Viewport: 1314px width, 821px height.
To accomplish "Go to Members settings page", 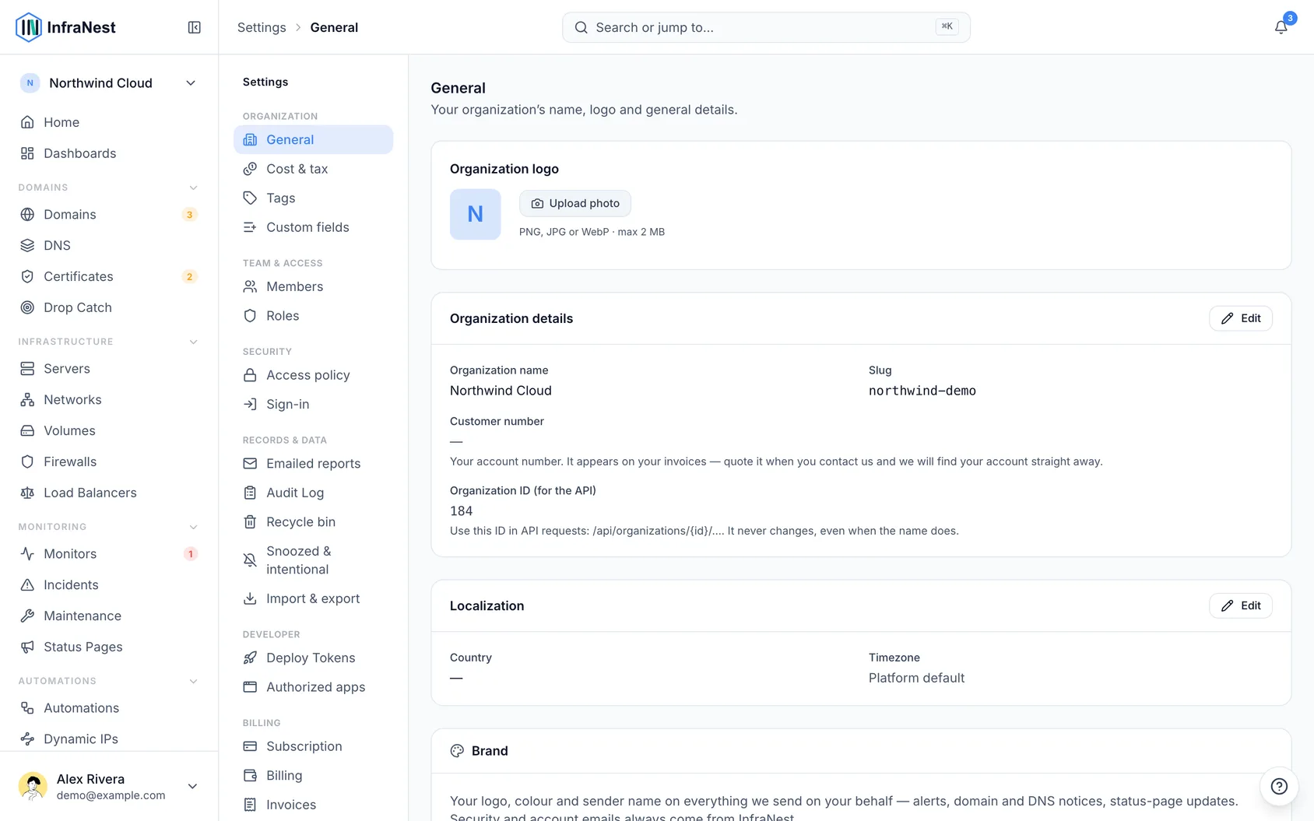I will [x=313, y=286].
